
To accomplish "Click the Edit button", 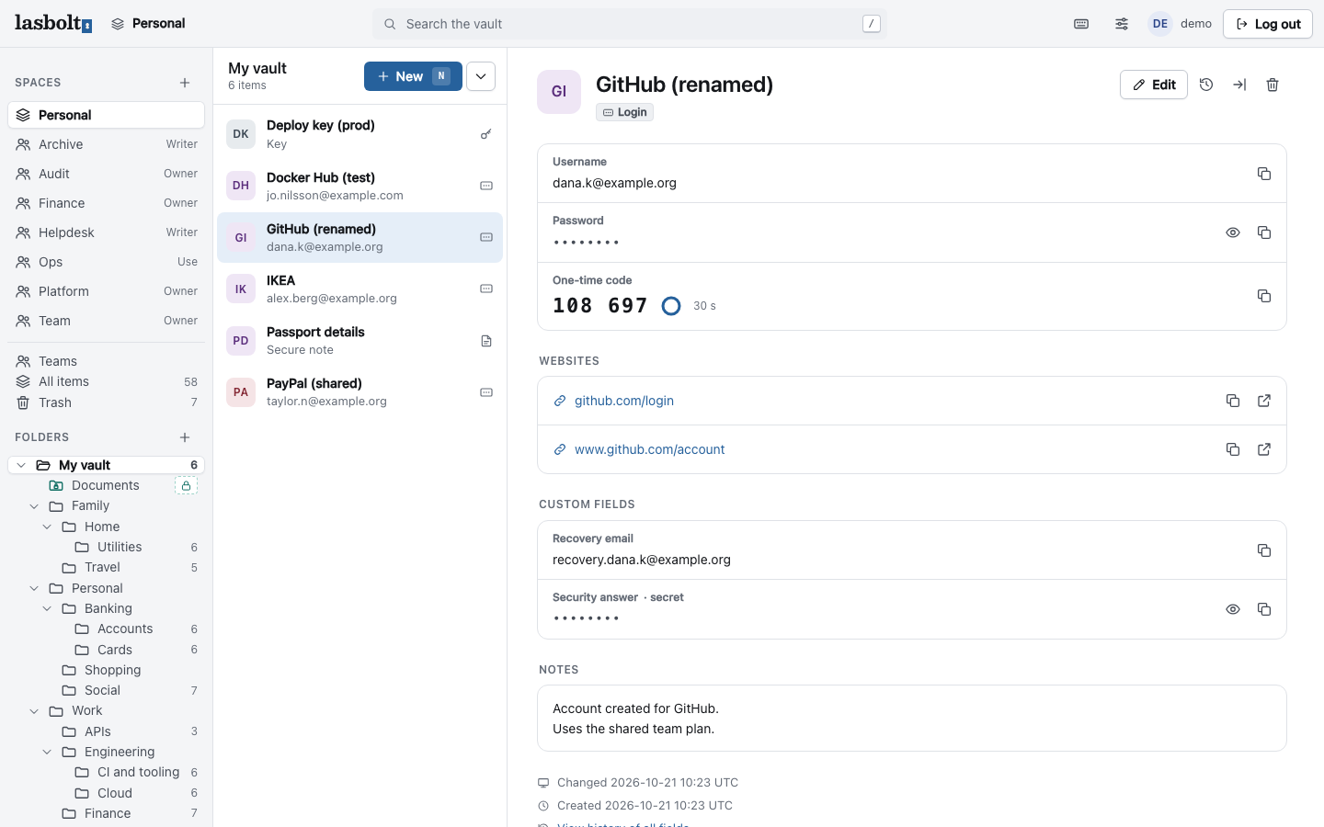I will (x=1154, y=85).
